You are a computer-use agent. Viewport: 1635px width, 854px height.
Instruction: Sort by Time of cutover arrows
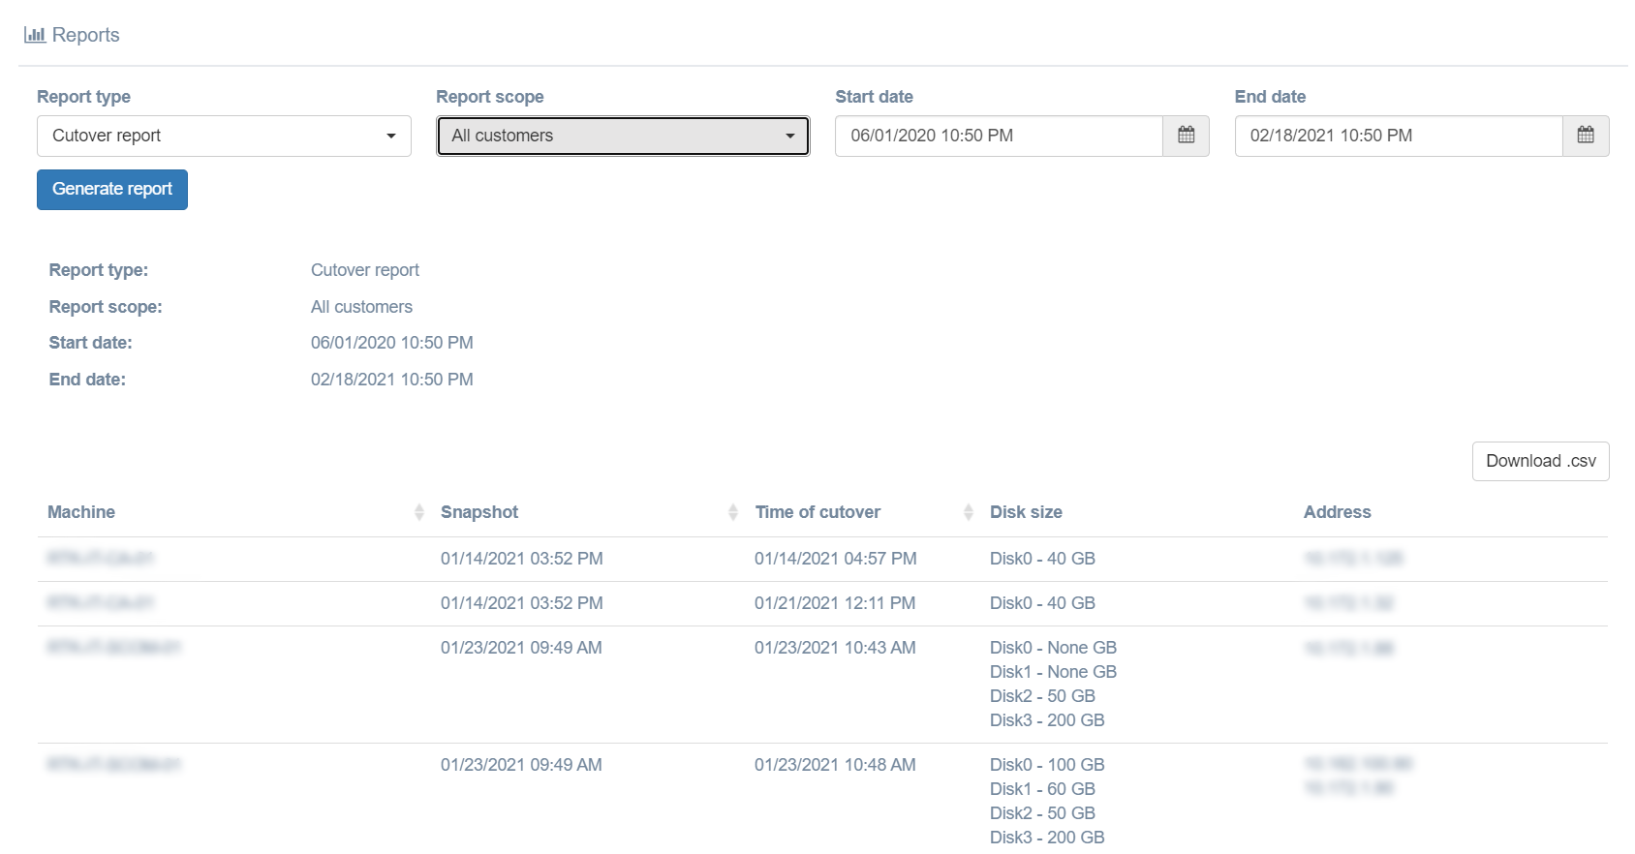[x=968, y=512]
